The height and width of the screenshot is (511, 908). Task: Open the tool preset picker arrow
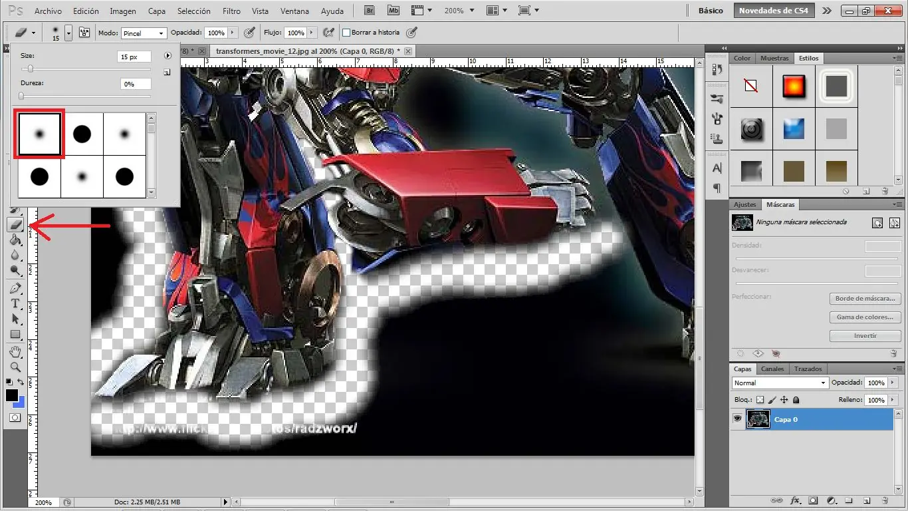click(33, 32)
